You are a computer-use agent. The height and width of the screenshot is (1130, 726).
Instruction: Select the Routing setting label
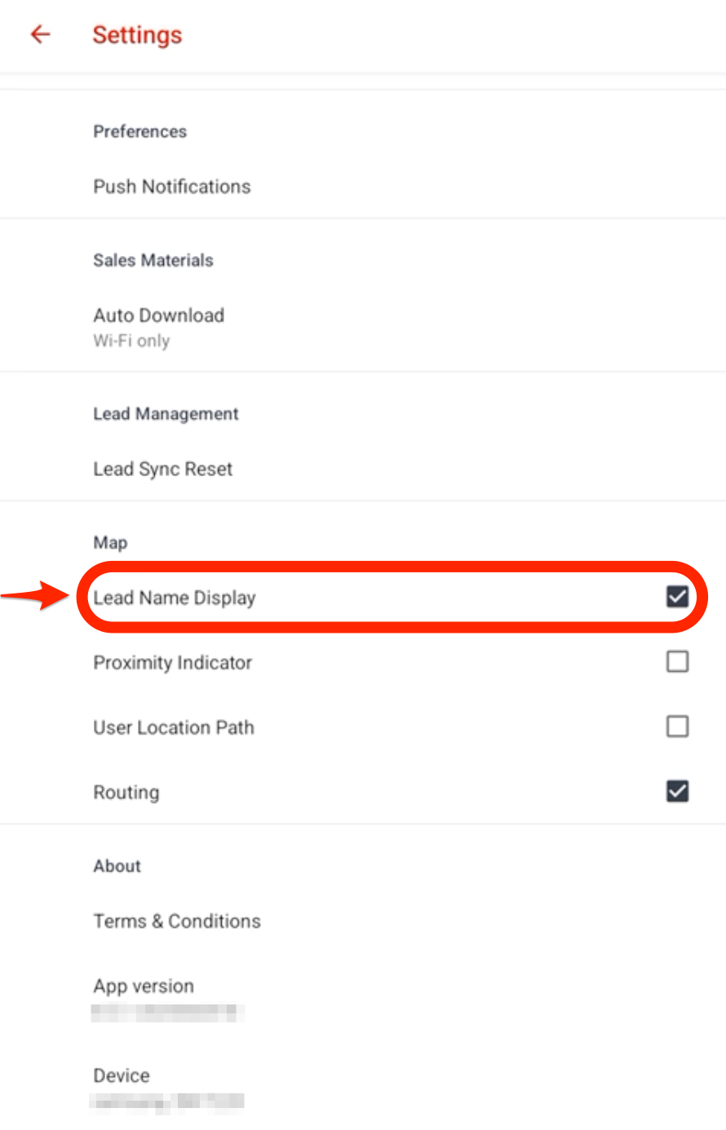[126, 792]
